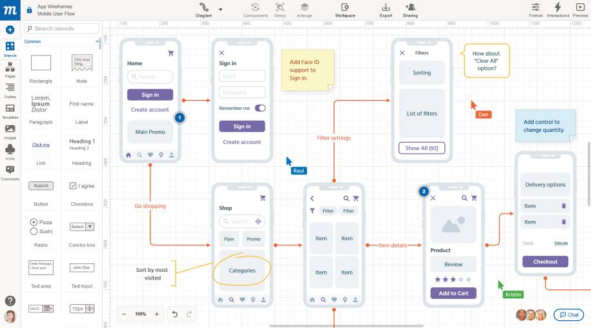This screenshot has height=328, width=591.
Task: Click the blue add plus button
Action: coord(10,30)
